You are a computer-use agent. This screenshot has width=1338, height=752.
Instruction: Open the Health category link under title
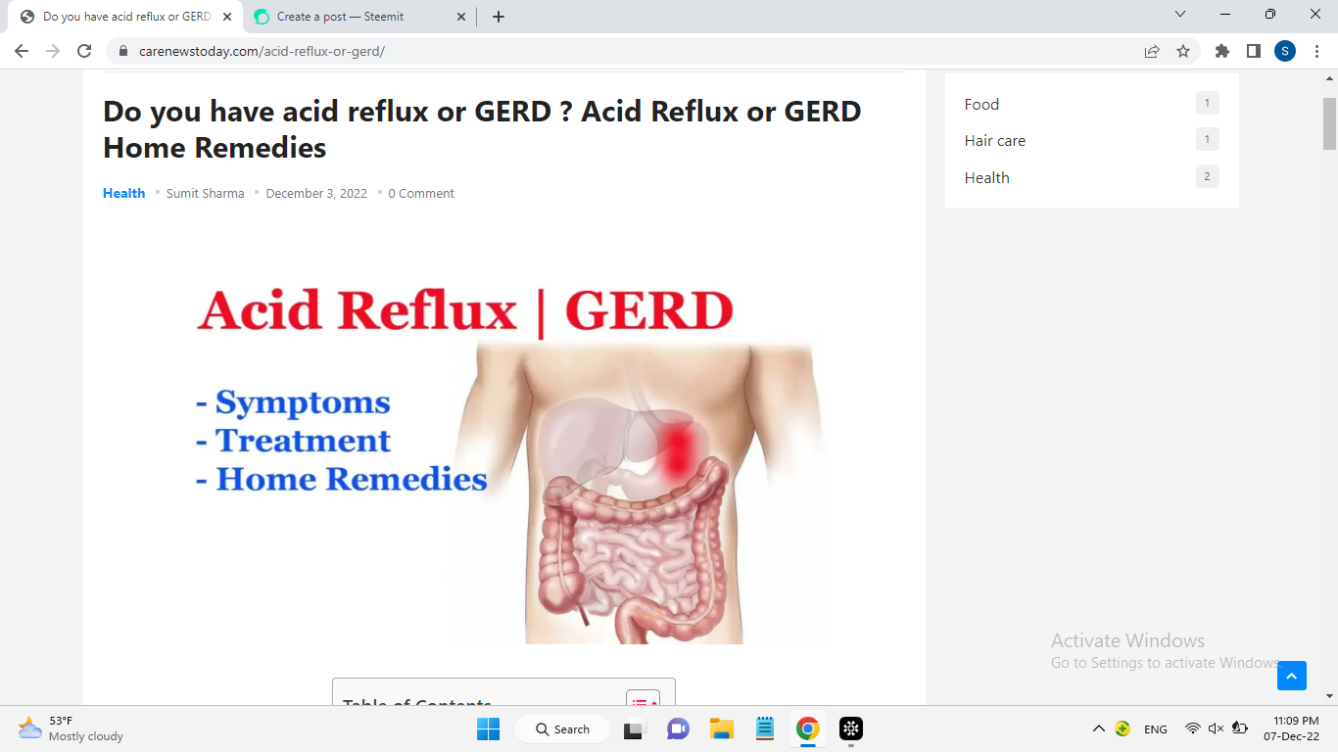[123, 193]
